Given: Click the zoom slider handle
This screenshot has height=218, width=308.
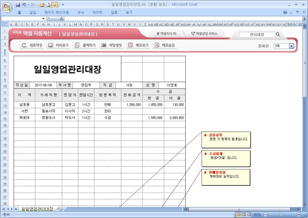Looking at the screenshot, I should (x=281, y=214).
